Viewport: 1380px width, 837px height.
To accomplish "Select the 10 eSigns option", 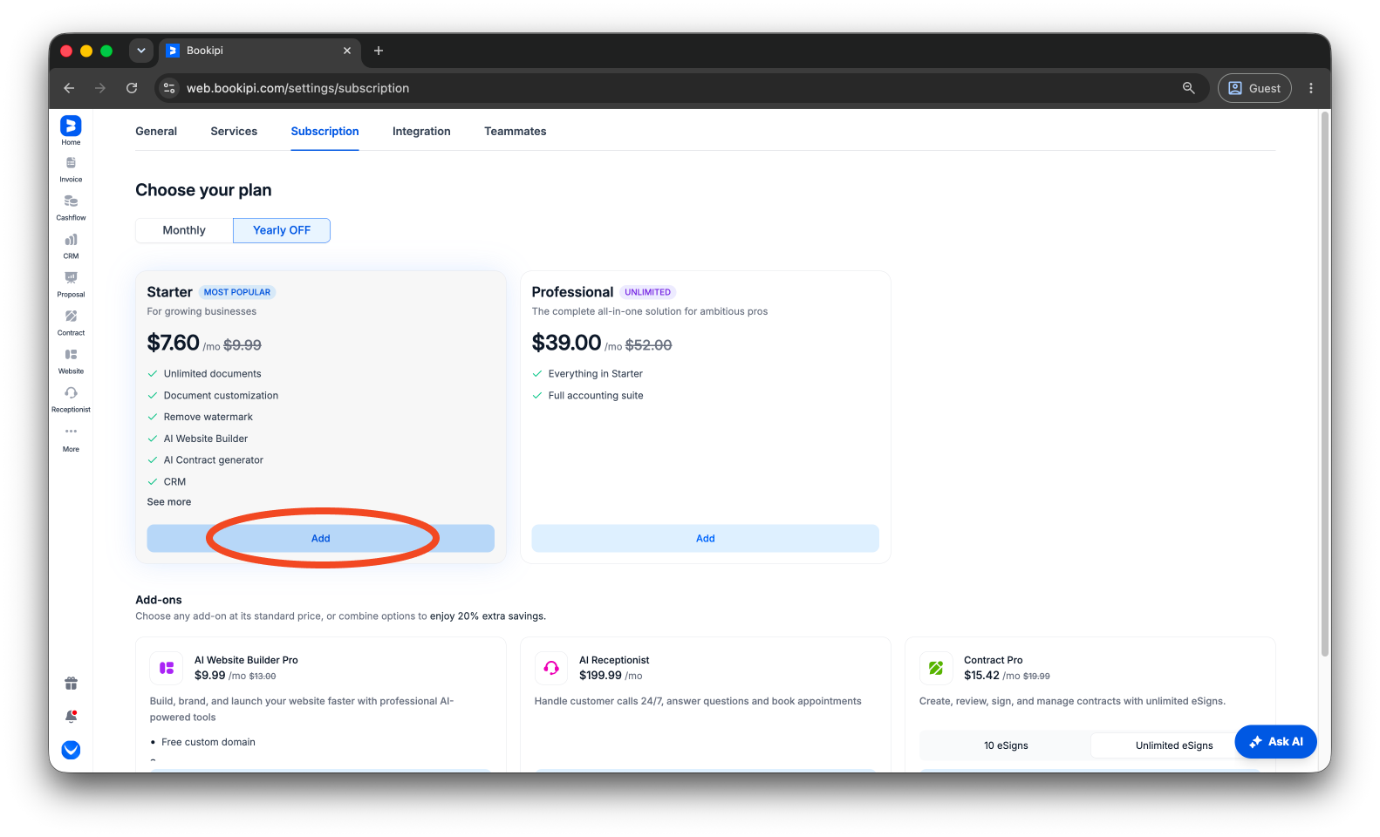I will pos(1006,745).
